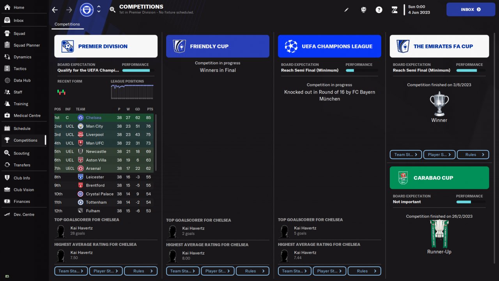Screen dimensions: 499x281
Task: Click the PTS column header
Action: coord(150,109)
